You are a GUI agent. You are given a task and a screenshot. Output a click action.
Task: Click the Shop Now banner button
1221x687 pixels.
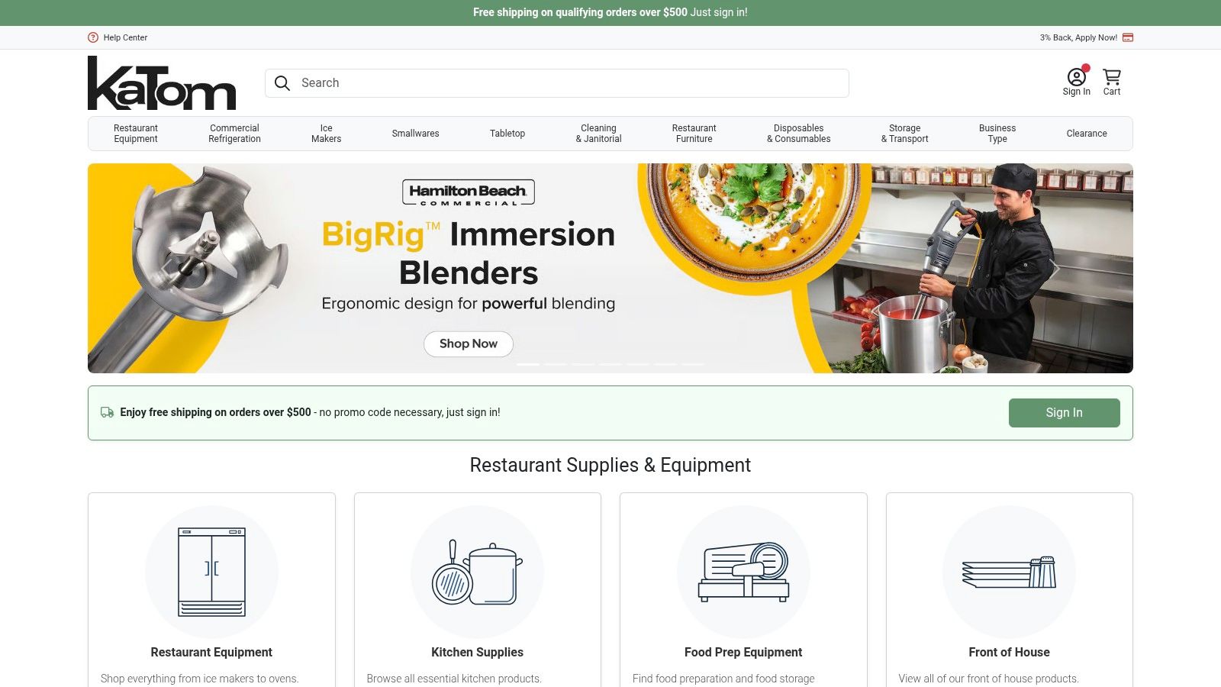click(469, 343)
